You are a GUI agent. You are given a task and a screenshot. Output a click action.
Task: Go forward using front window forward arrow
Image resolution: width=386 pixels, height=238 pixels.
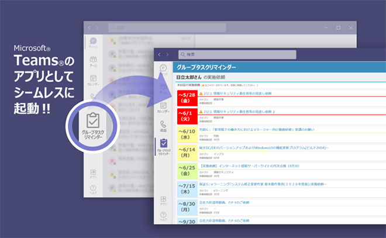tap(167, 54)
